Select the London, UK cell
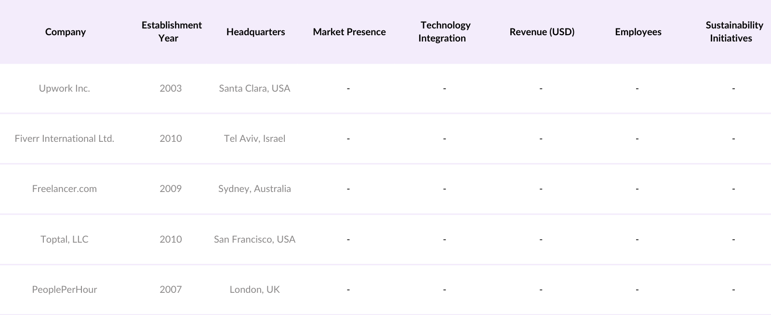Viewport: 771px width, 315px height. [x=254, y=289]
